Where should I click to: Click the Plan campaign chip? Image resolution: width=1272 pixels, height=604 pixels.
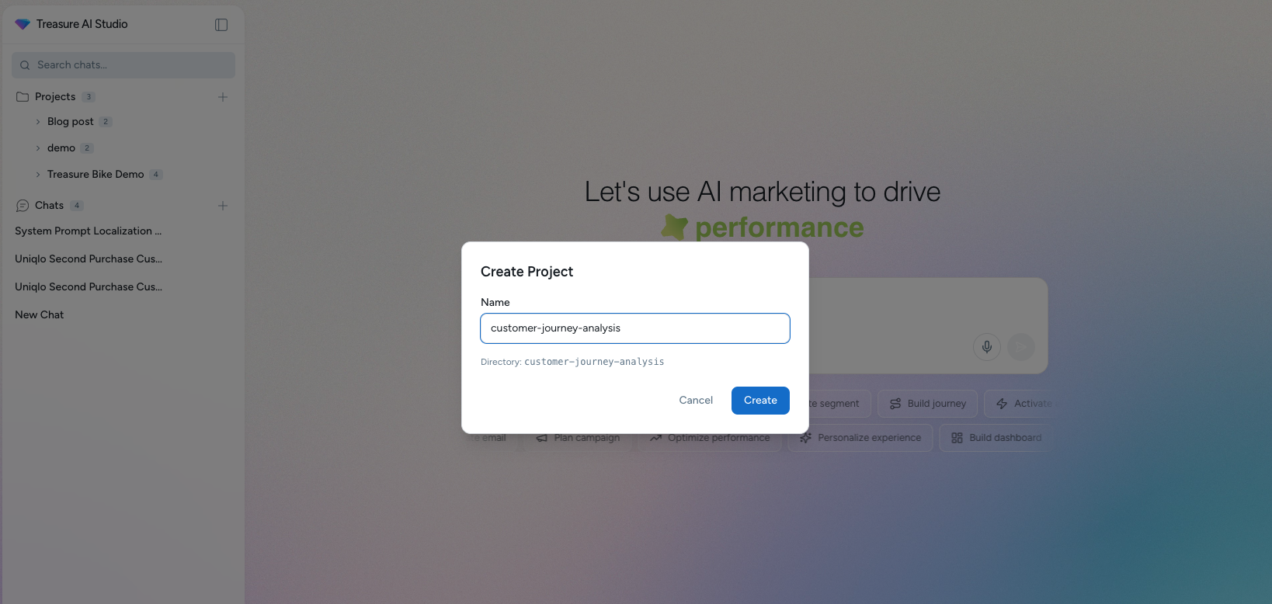(578, 439)
